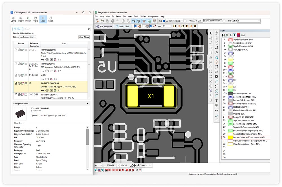Click the Inspect icon in PCB Navigator

(x=28, y=19)
